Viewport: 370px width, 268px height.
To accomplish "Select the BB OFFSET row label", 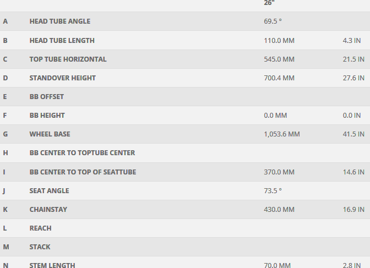I will click(x=46, y=96).
